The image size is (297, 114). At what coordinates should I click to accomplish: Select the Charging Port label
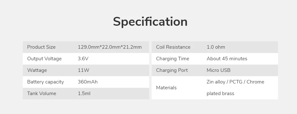(x=172, y=70)
